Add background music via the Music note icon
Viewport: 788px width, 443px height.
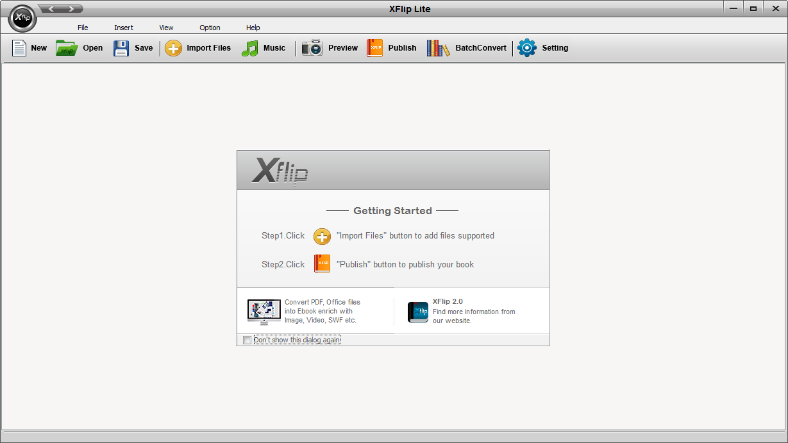click(249, 48)
